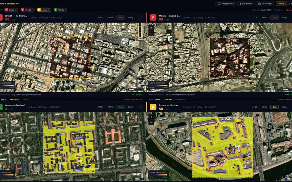This screenshot has width=292, height=182.
Task: Click the Astana score value 58
Action: [x=161, y=109]
